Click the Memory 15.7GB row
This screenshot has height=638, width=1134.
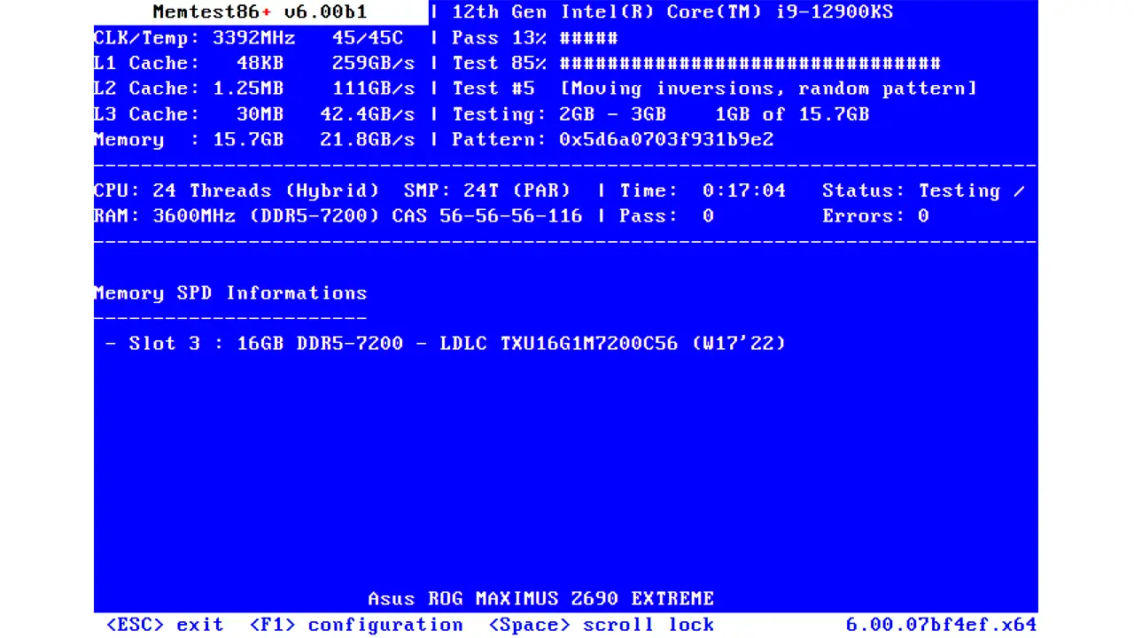pyautogui.click(x=254, y=140)
